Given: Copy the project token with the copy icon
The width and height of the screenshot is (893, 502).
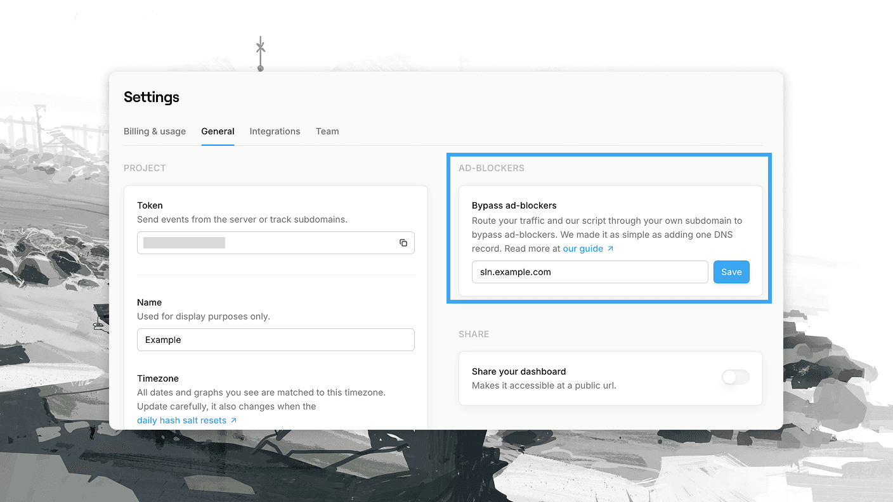Looking at the screenshot, I should tap(403, 243).
